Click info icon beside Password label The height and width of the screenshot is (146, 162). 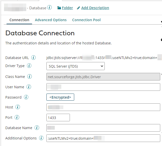pyautogui.click(x=26, y=97)
